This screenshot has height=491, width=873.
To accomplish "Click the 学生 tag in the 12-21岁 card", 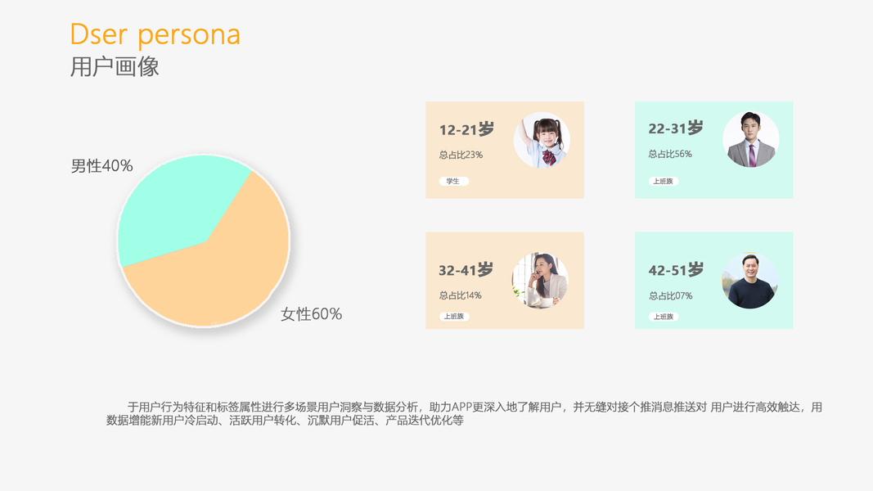I will pos(453,182).
